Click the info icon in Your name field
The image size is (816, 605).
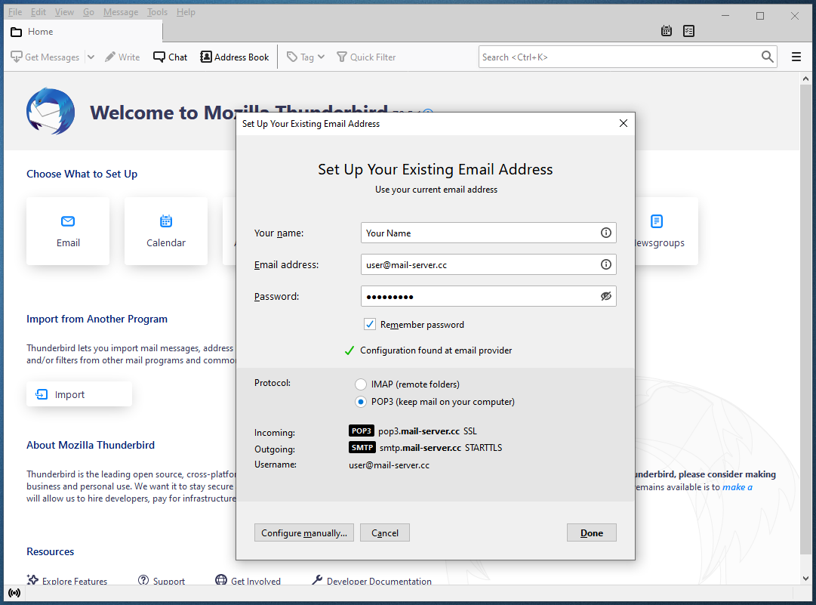click(x=605, y=233)
